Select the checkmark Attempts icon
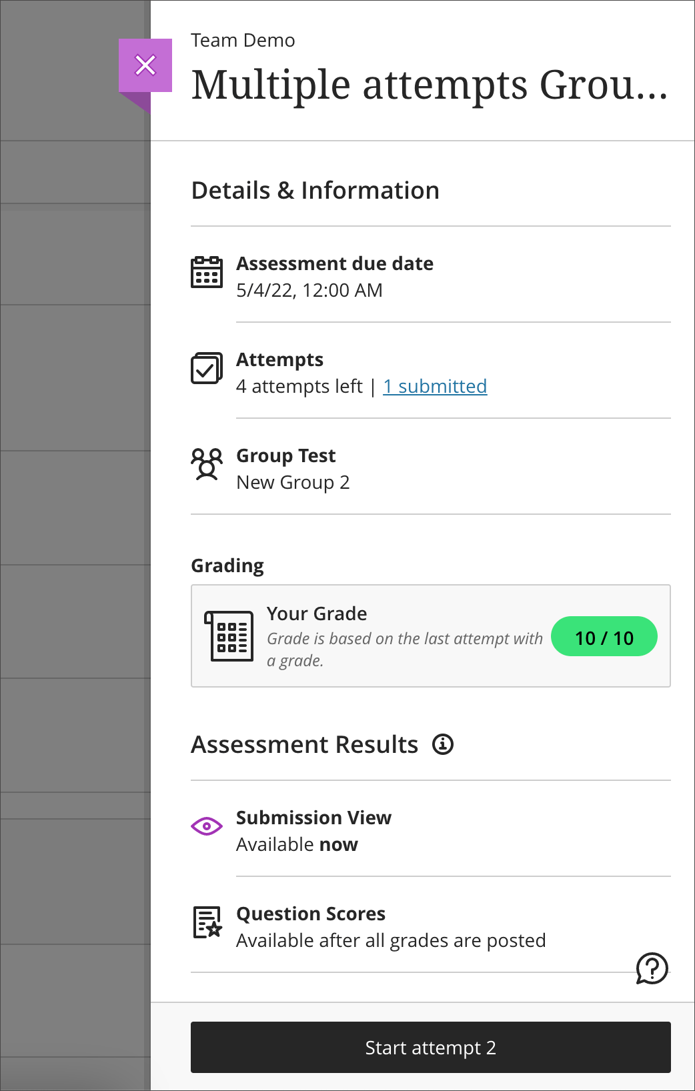The width and height of the screenshot is (695, 1091). tap(207, 368)
